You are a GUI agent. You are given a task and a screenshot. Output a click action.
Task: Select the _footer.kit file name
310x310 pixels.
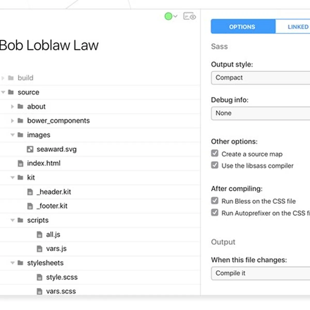click(x=52, y=206)
